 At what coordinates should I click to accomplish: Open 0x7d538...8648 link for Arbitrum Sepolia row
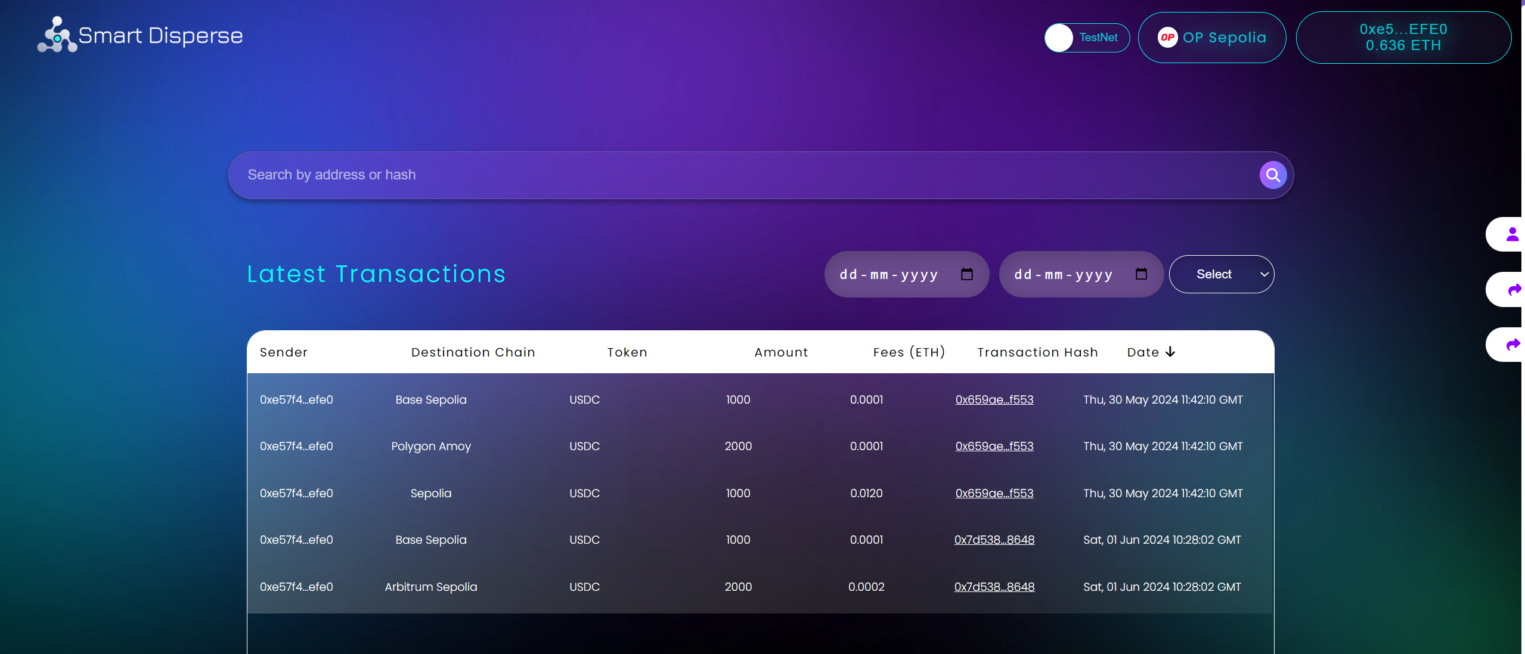coord(994,587)
